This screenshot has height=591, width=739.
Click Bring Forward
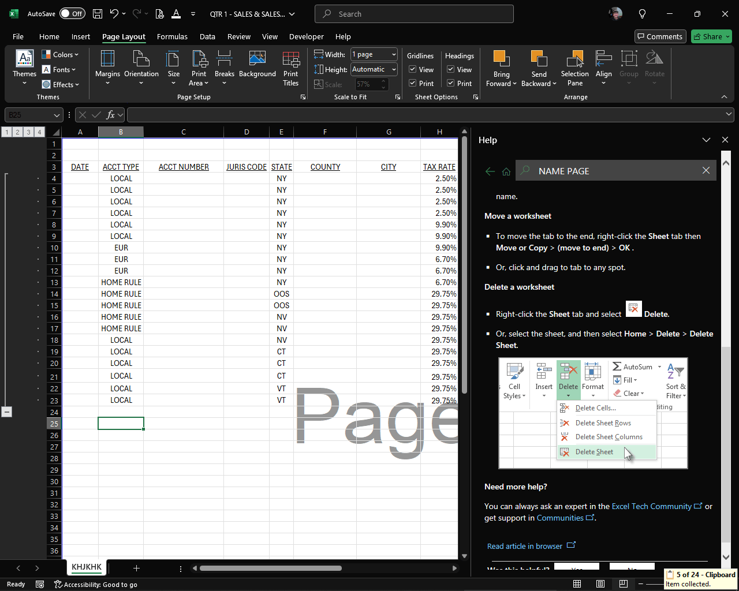pyautogui.click(x=501, y=68)
